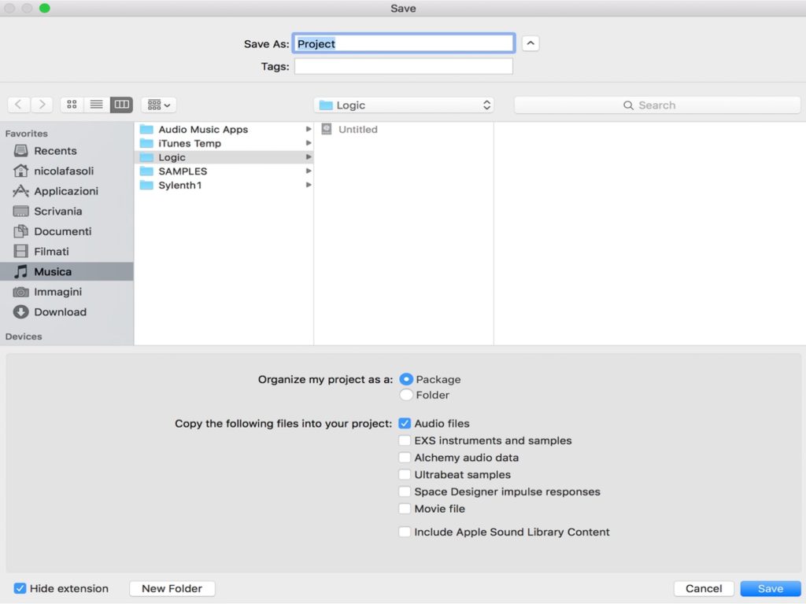Screen dimensions: 806x604
Task: Open the SAMPLES folder
Action: [x=183, y=171]
